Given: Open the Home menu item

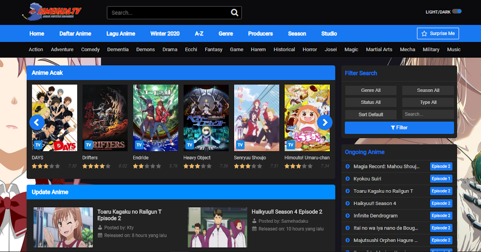Looking at the screenshot, I should click(37, 34).
